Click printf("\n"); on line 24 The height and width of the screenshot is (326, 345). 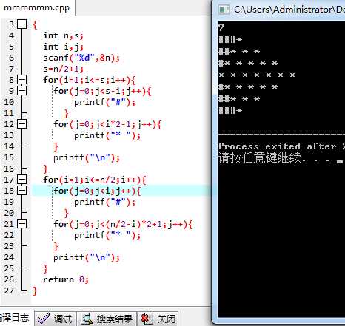pos(87,257)
